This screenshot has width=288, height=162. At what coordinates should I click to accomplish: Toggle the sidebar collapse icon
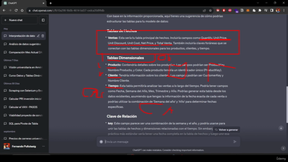(x=43, y=20)
